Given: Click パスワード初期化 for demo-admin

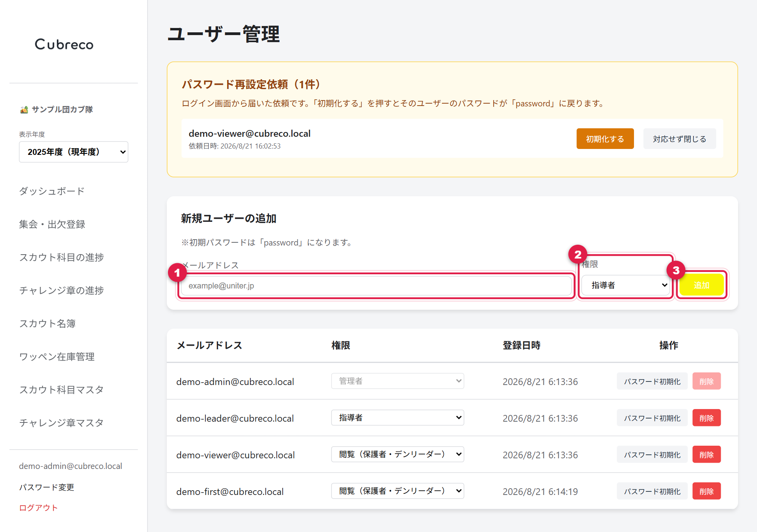Looking at the screenshot, I should (652, 381).
